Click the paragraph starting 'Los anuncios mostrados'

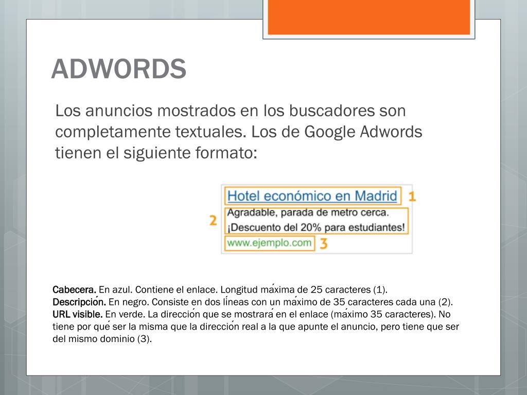point(239,132)
